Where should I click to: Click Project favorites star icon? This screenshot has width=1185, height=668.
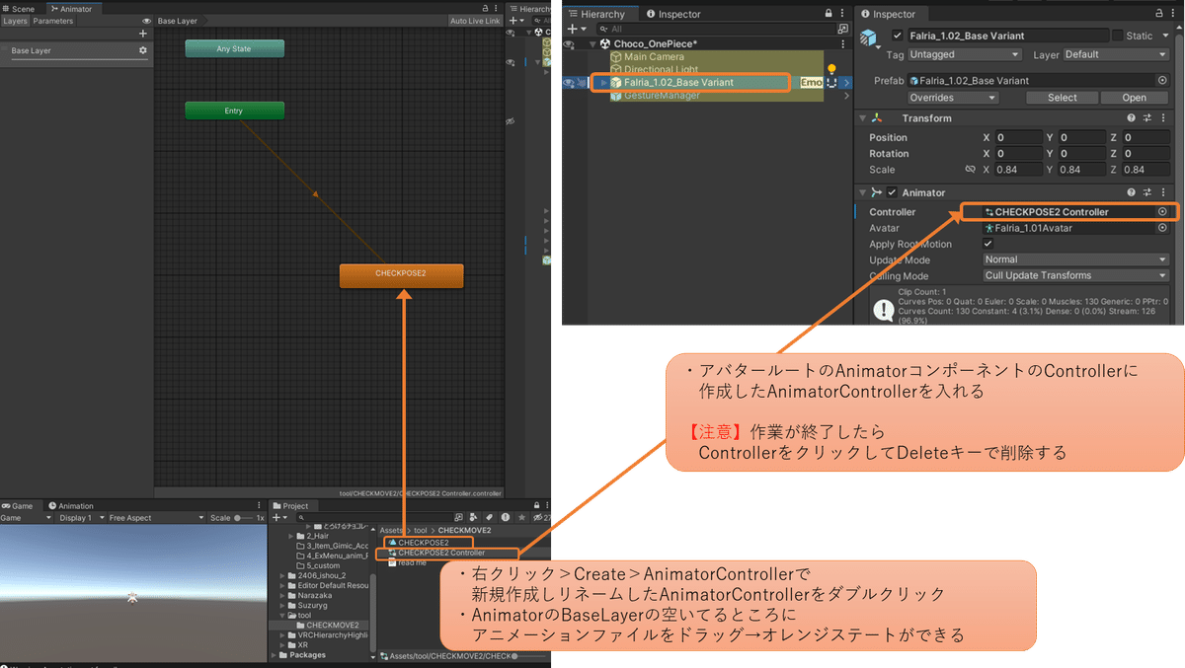point(522,517)
